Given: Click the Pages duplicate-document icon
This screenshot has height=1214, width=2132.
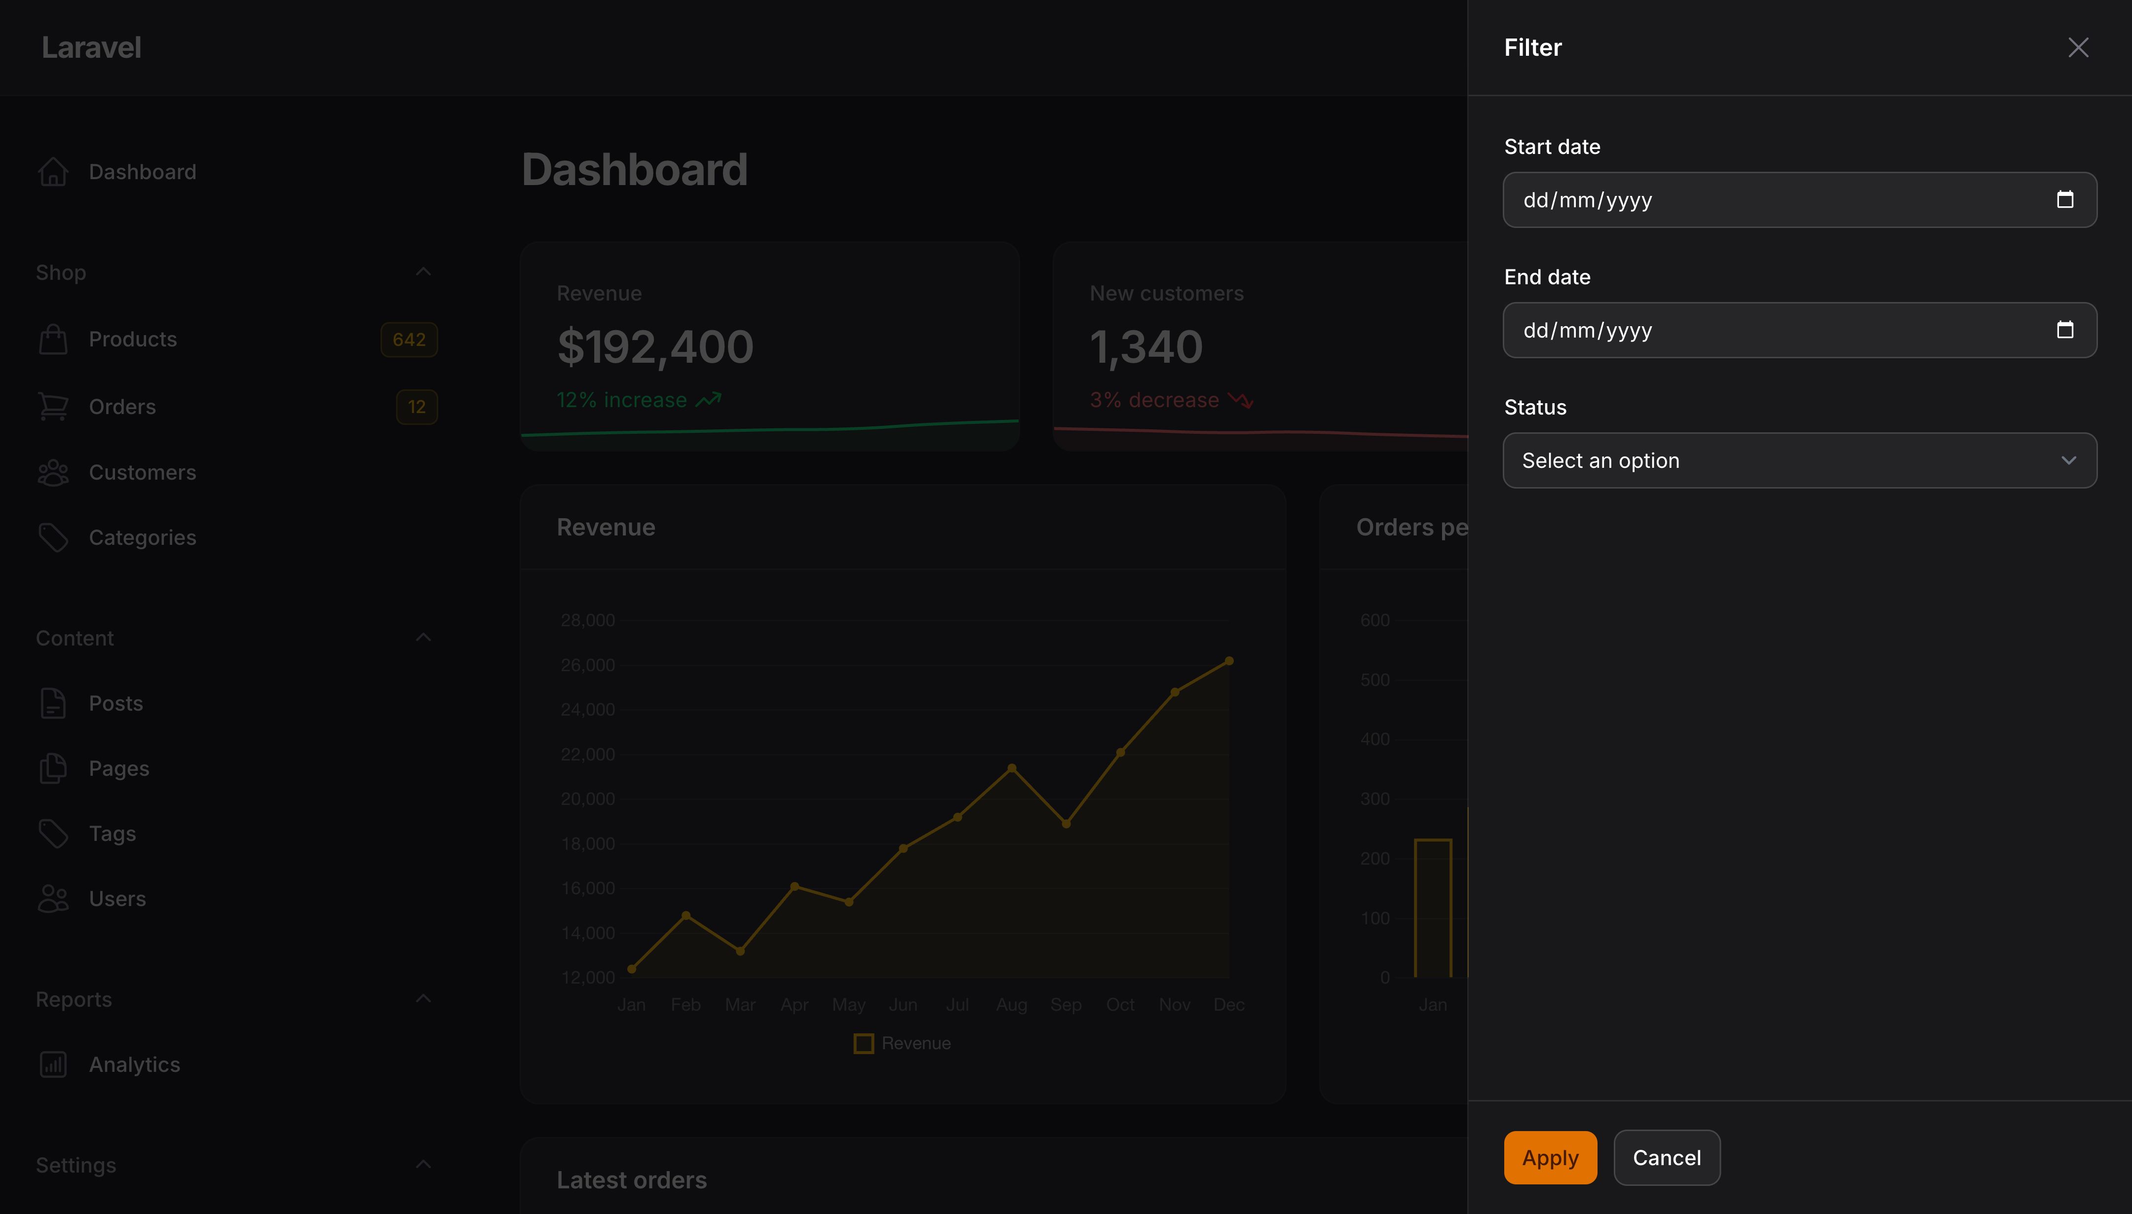Looking at the screenshot, I should (x=53, y=768).
